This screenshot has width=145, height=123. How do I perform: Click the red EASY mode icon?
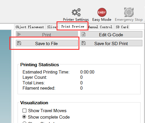click(x=102, y=12)
